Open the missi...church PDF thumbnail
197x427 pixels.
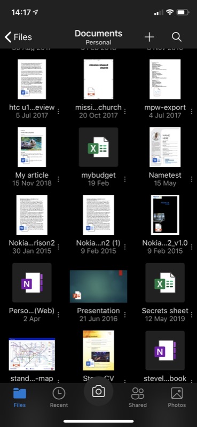(x=98, y=79)
